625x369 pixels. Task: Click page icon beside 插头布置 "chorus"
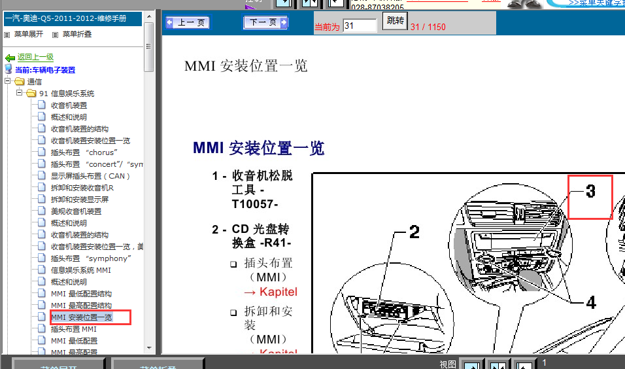point(42,152)
